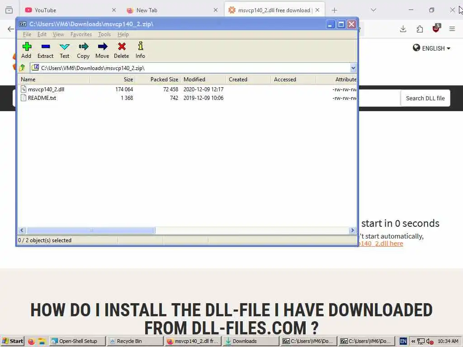Image resolution: width=463 pixels, height=347 pixels.
Task: Open the View menu
Action: (x=58, y=34)
